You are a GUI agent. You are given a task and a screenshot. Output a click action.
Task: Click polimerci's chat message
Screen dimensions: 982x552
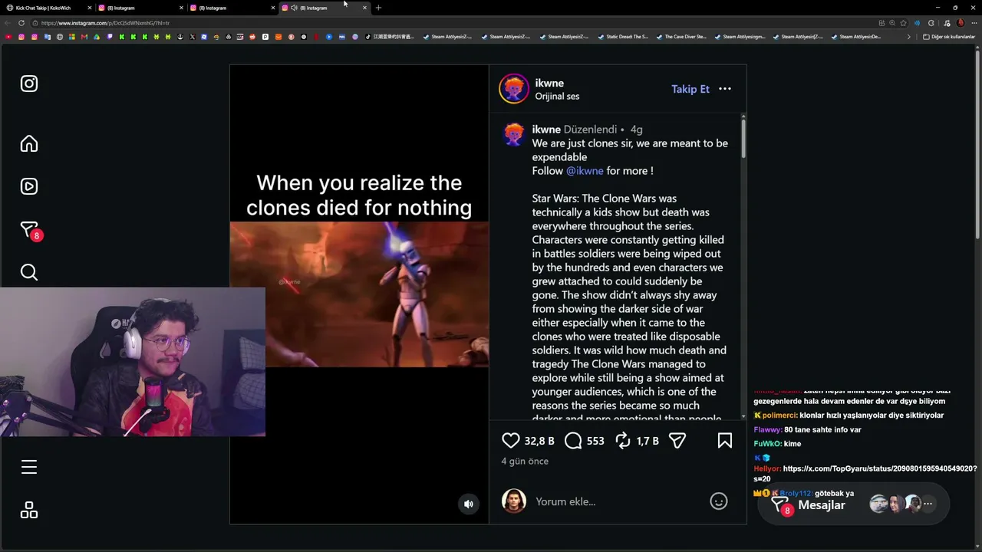point(849,416)
